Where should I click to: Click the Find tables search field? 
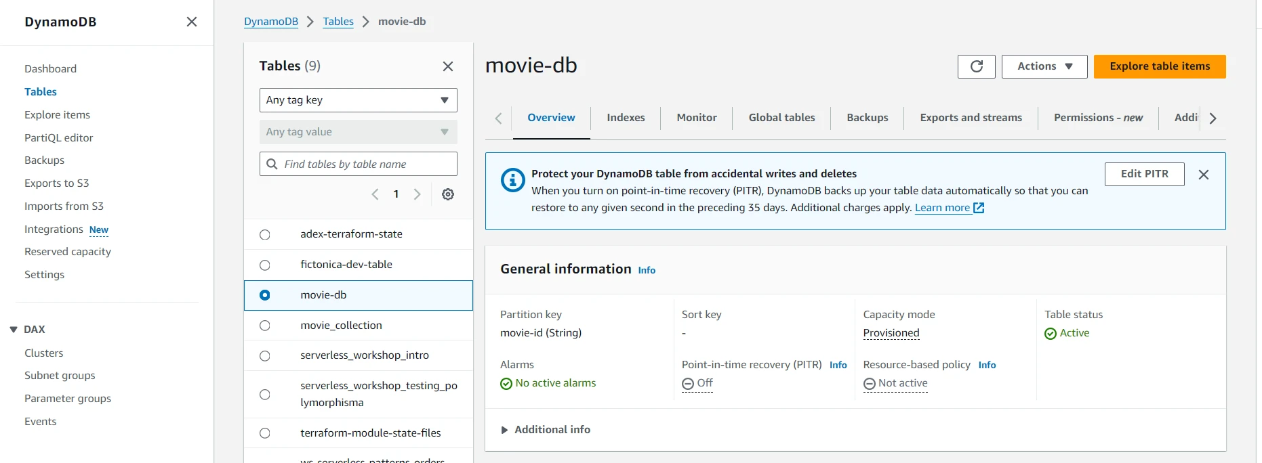(x=366, y=164)
